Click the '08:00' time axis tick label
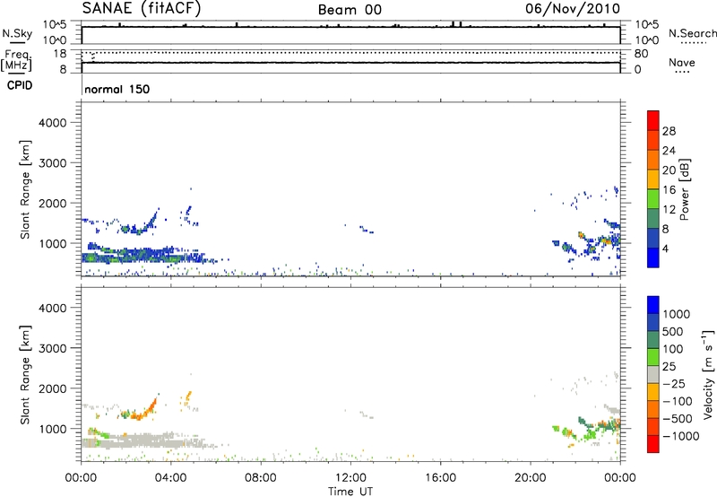Viewport: 717px width, 497px height. pos(261,478)
